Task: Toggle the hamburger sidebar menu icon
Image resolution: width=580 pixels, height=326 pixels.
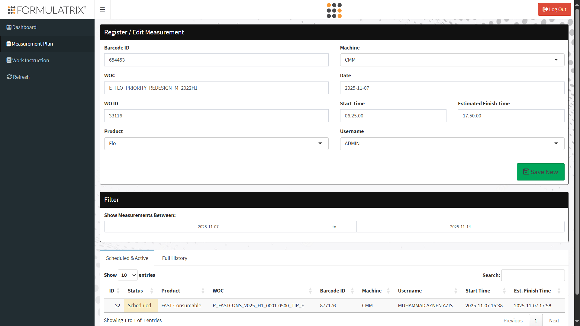Action: point(102,9)
